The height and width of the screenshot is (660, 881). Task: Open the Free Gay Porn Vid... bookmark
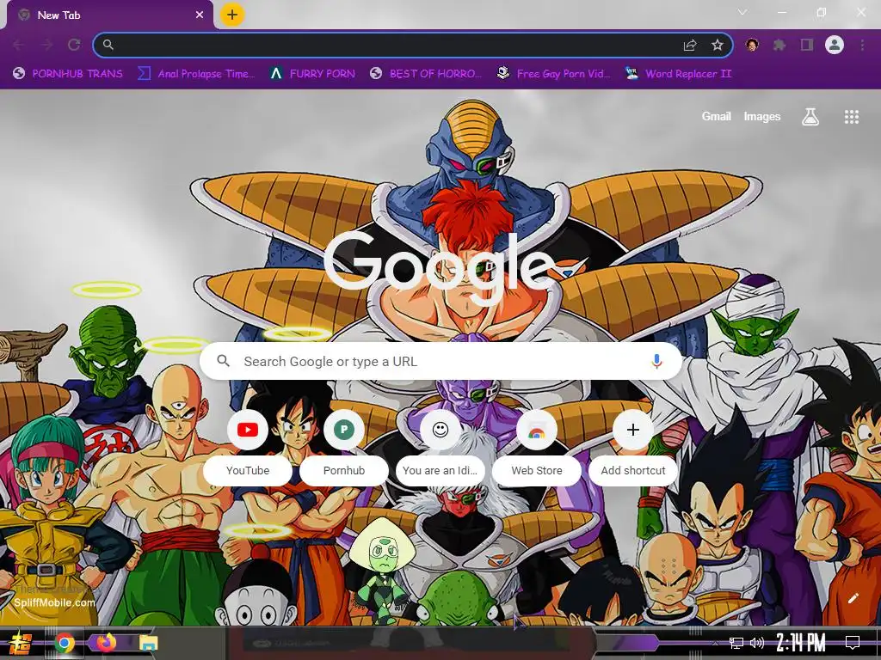point(553,74)
